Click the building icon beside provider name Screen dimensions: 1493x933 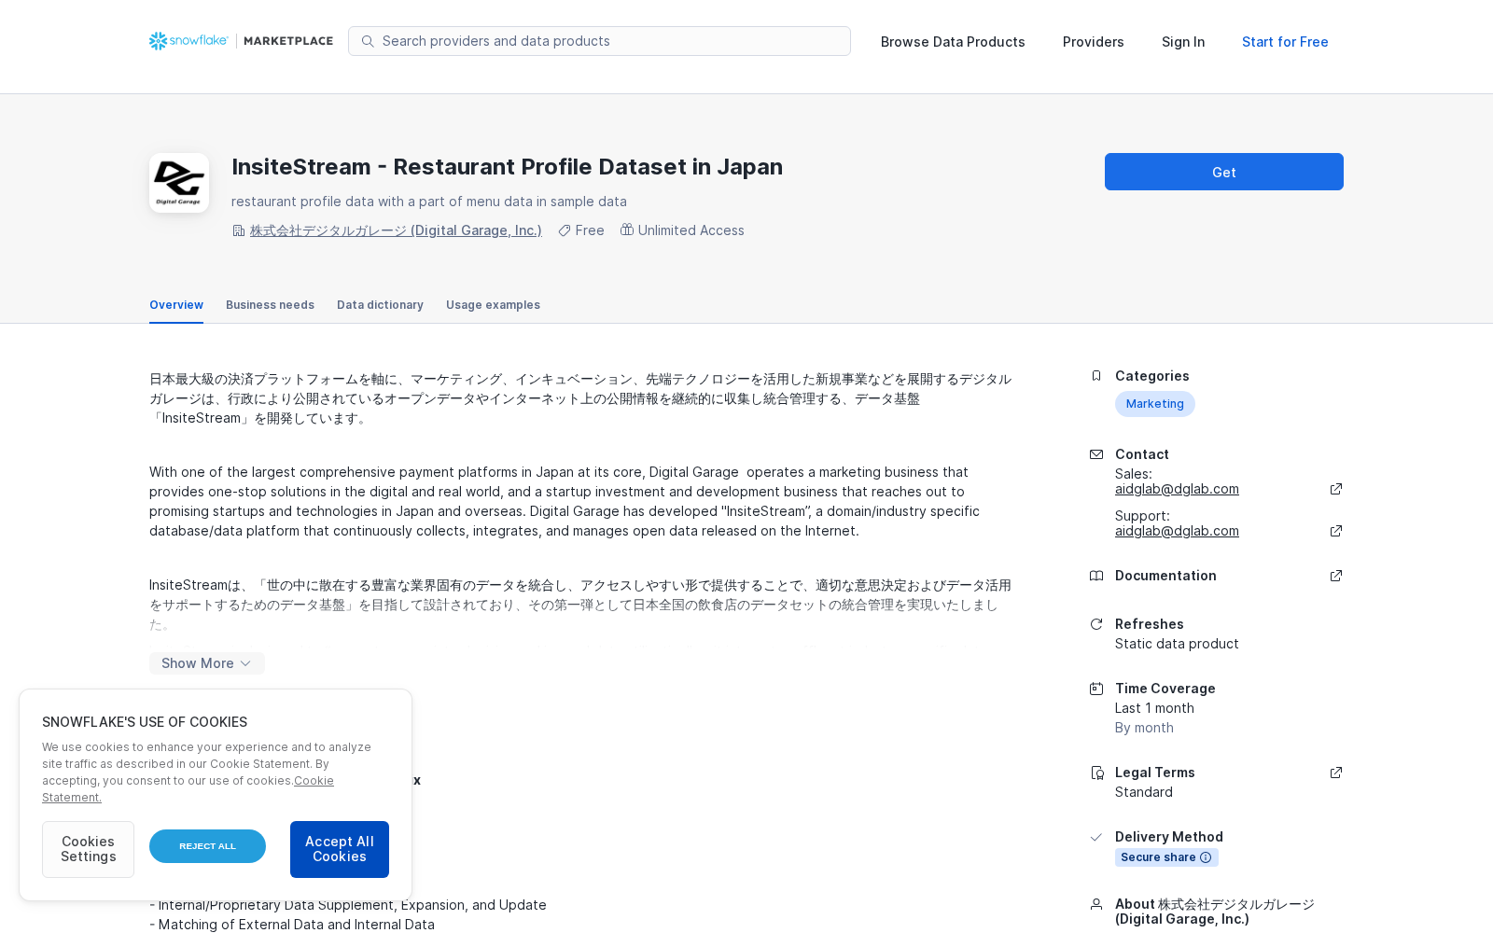(x=238, y=230)
